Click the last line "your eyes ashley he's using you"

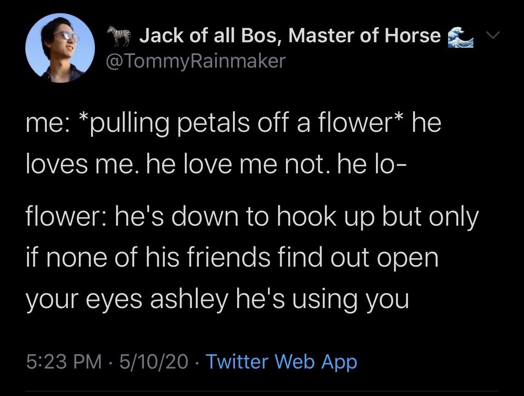tap(217, 299)
